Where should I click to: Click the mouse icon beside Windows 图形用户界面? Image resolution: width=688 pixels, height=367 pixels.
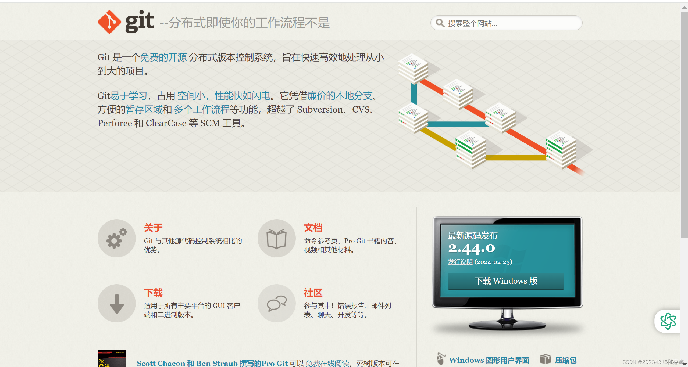[x=440, y=359]
